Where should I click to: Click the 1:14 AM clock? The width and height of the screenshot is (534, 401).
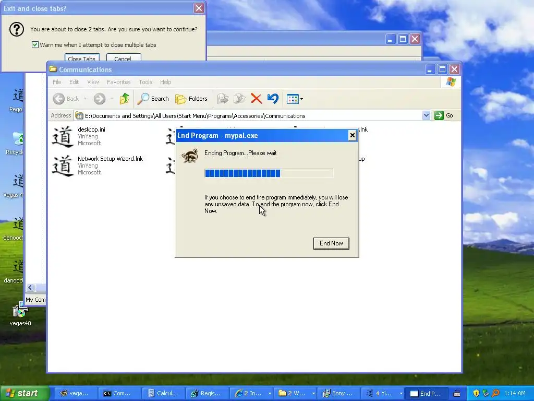[515, 394]
